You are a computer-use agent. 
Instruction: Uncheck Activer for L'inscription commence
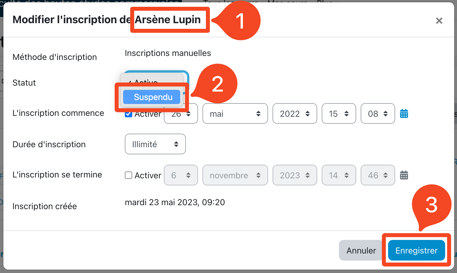[x=129, y=114]
